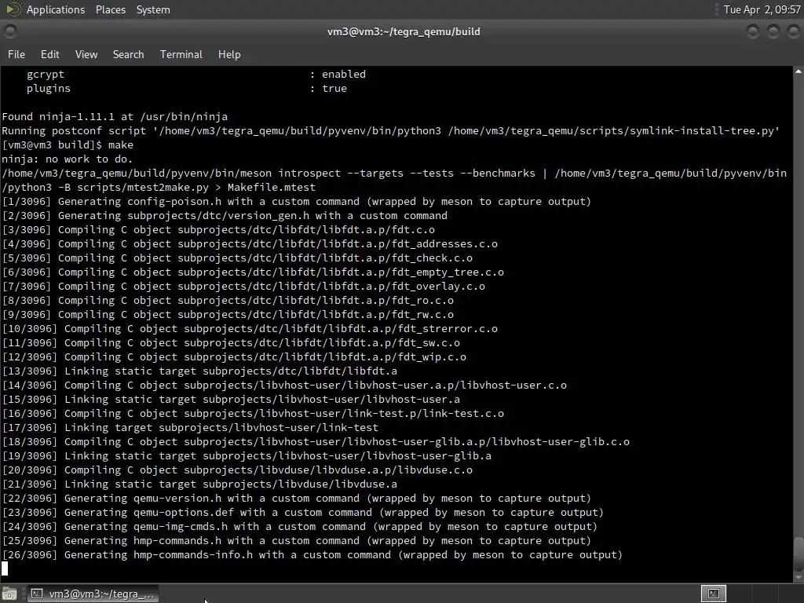Viewport: 804px width, 603px height.
Task: Click the '[vm3@vm3 build]$ make' prompt line
Action: pyautogui.click(x=68, y=145)
